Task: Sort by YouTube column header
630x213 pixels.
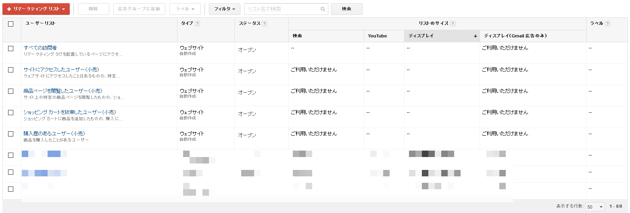Action: click(378, 36)
